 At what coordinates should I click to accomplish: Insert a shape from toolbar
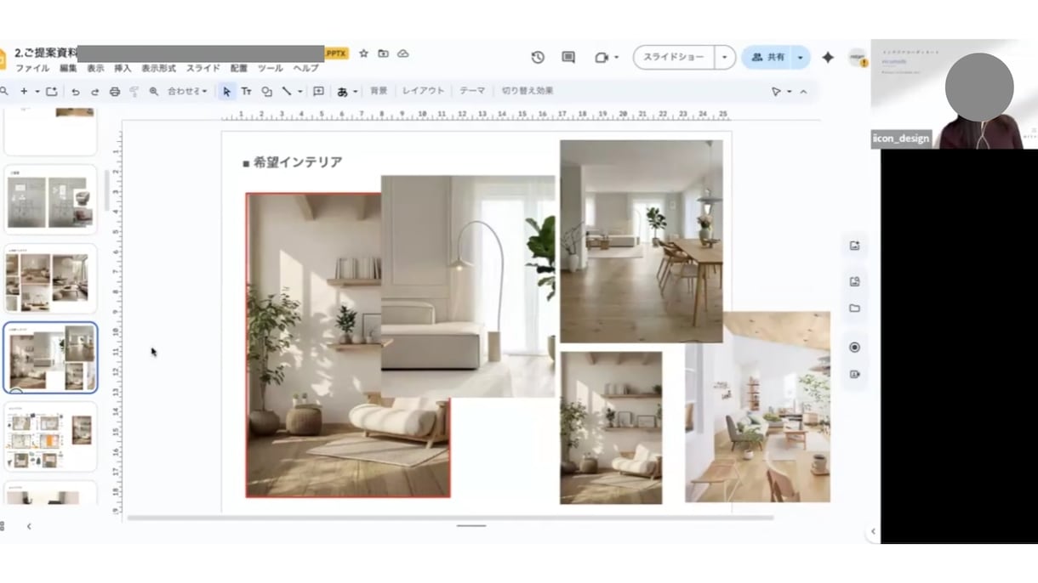(266, 92)
